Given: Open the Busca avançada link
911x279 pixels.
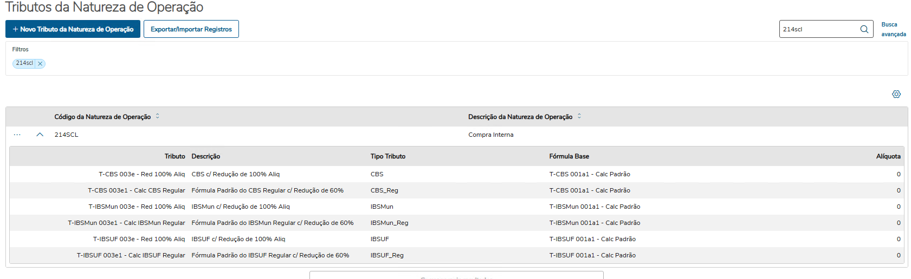Looking at the screenshot, I should [x=893, y=29].
